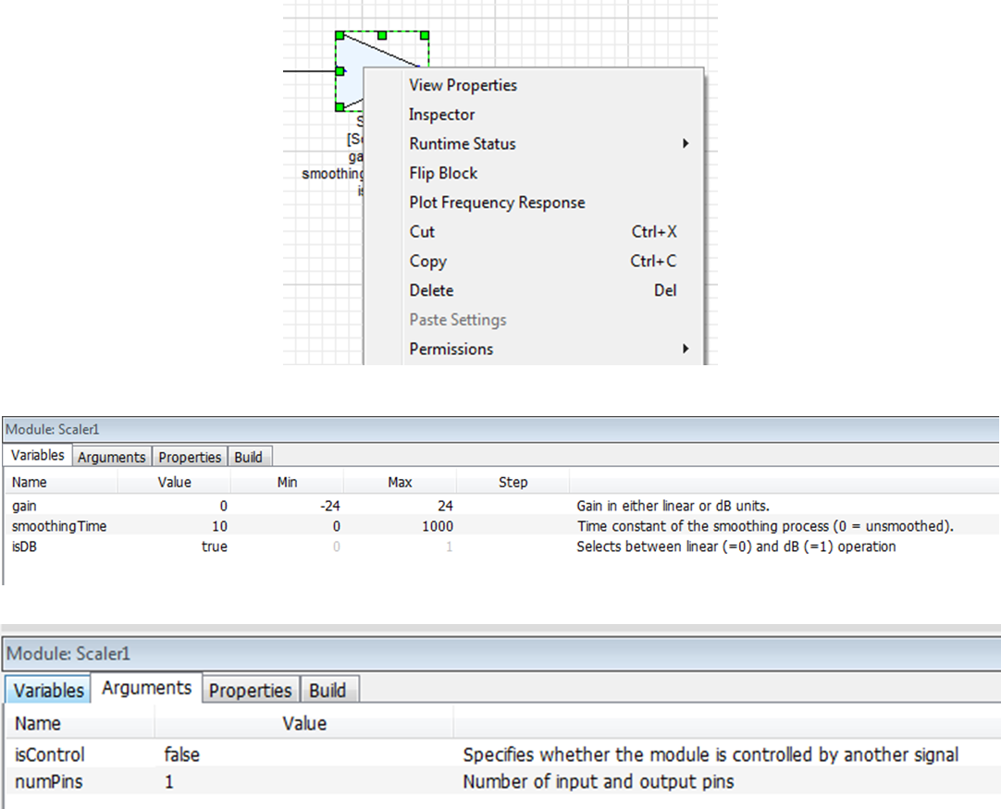Choose Flip Block in context menu
1001x809 pixels.
[x=443, y=173]
